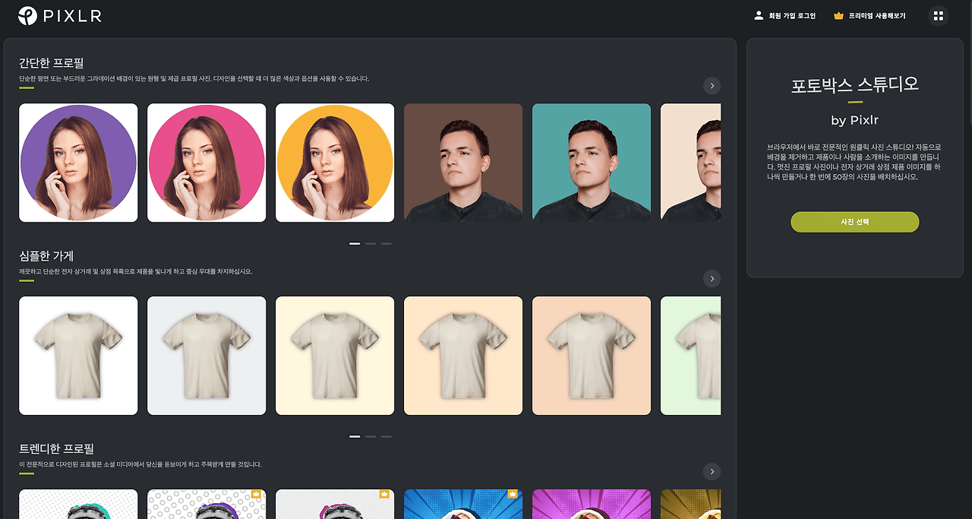Choose man portrait with teal background
Viewport: 972px width, 519px height.
[592, 163]
